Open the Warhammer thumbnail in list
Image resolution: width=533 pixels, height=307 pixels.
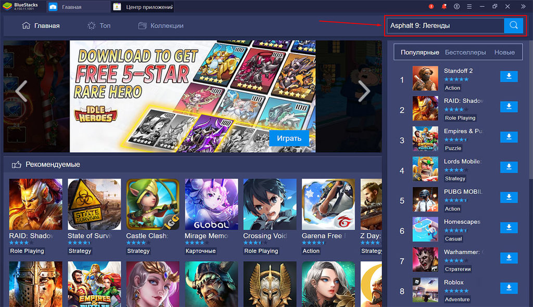[x=425, y=260]
